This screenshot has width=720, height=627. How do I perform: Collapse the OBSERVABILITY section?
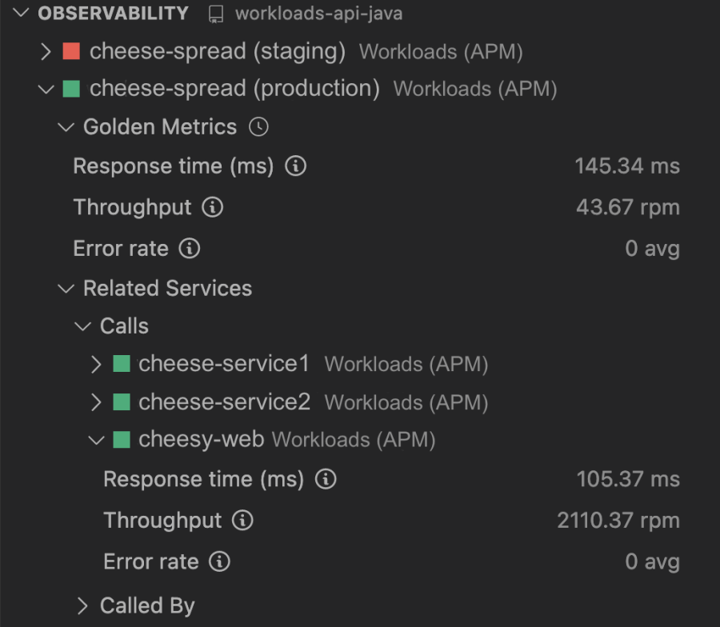pos(22,14)
